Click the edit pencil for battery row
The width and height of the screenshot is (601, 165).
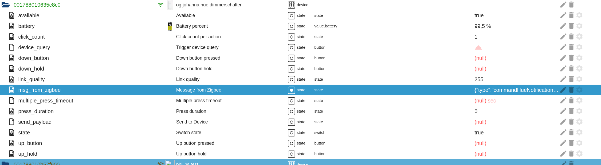click(x=563, y=26)
